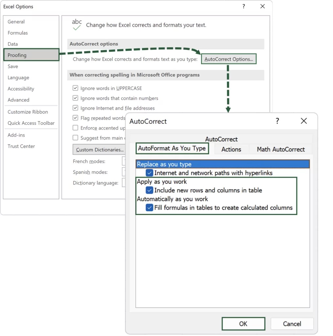Switch to the Actions tab
333x336 pixels.
231,149
